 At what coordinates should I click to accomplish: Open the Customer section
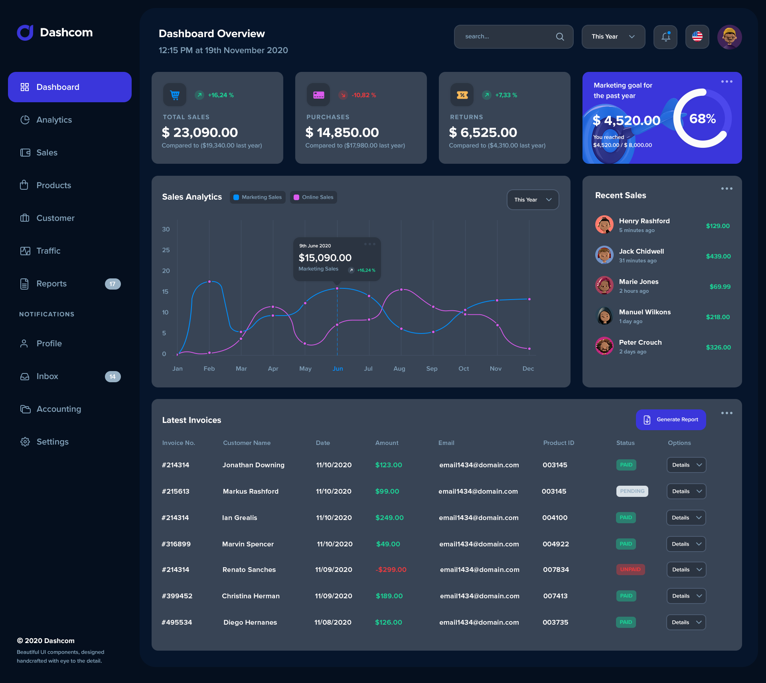pyautogui.click(x=55, y=218)
